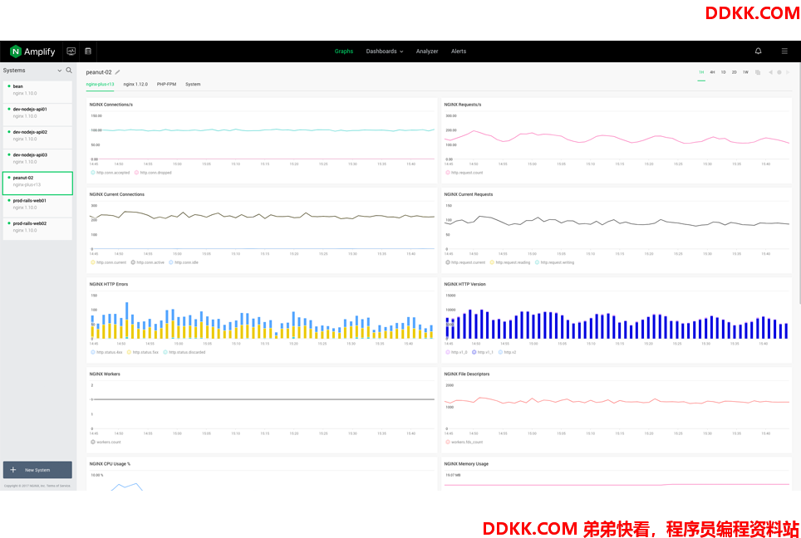
Task: Open the Dashboards dropdown menu
Action: tap(385, 51)
